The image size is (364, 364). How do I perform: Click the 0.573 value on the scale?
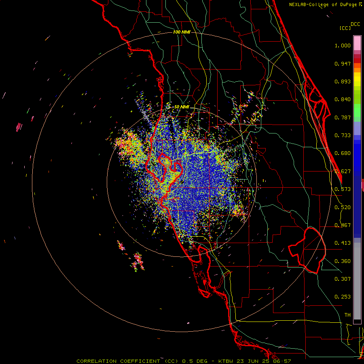(343, 189)
